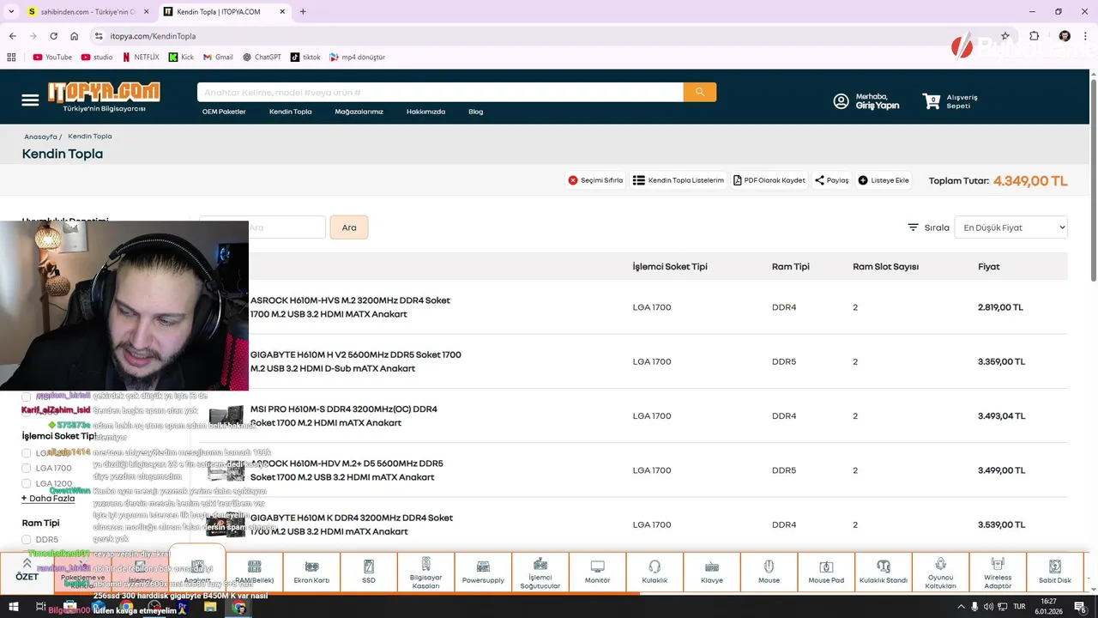This screenshot has height=618, width=1098.
Task: Open Mağazalarımız menu item
Action: (x=359, y=112)
